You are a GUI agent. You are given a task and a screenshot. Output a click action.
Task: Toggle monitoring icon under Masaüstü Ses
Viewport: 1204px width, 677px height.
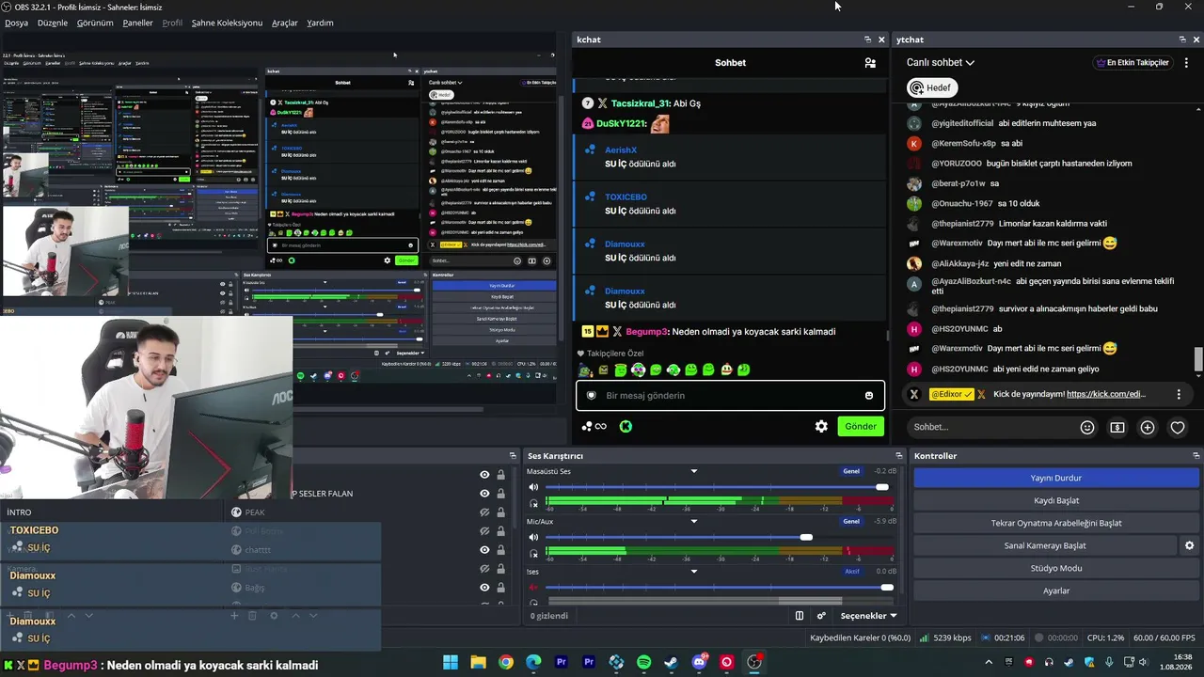(533, 504)
